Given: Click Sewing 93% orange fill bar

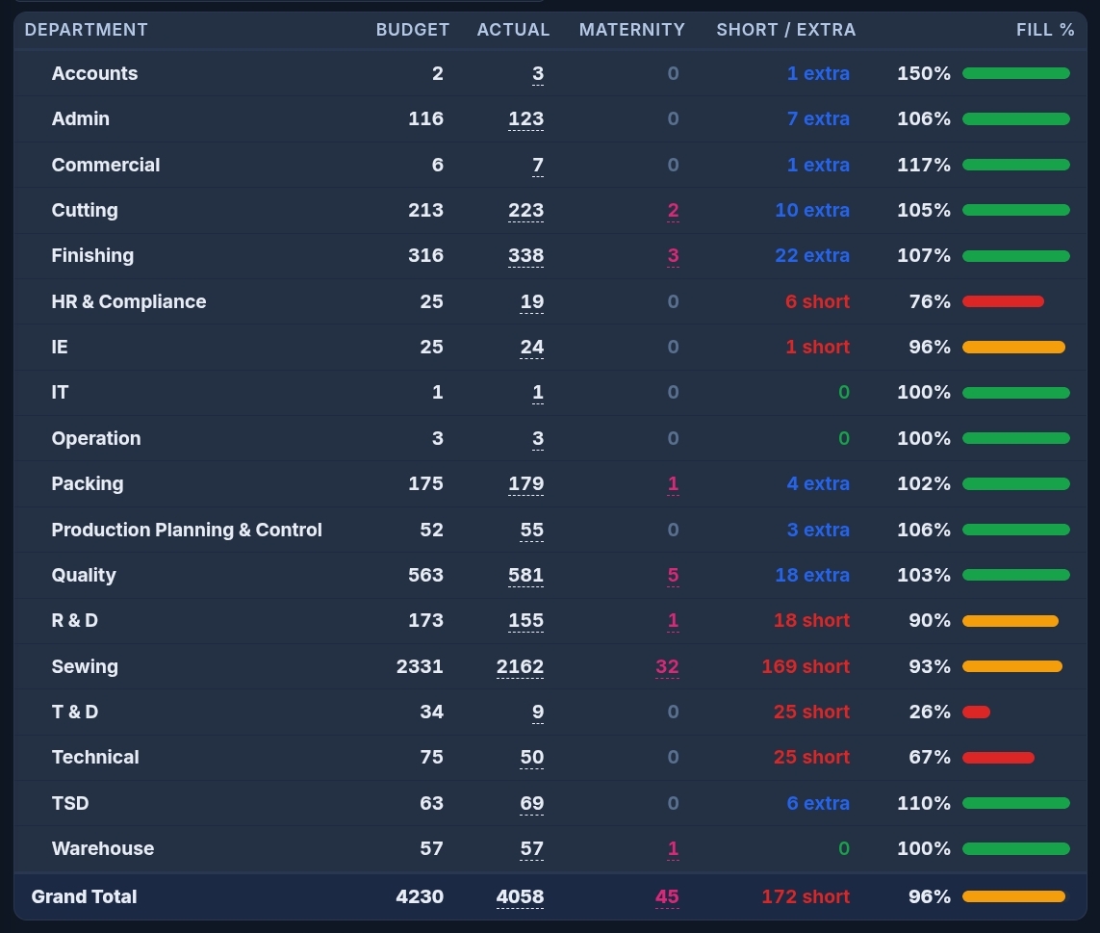Looking at the screenshot, I should pyautogui.click(x=1012, y=667).
